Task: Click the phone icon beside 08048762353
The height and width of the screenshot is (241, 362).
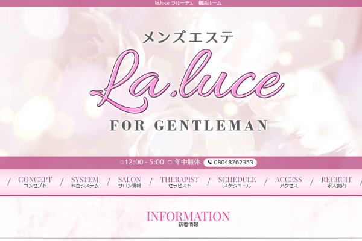Action: tap(209, 162)
